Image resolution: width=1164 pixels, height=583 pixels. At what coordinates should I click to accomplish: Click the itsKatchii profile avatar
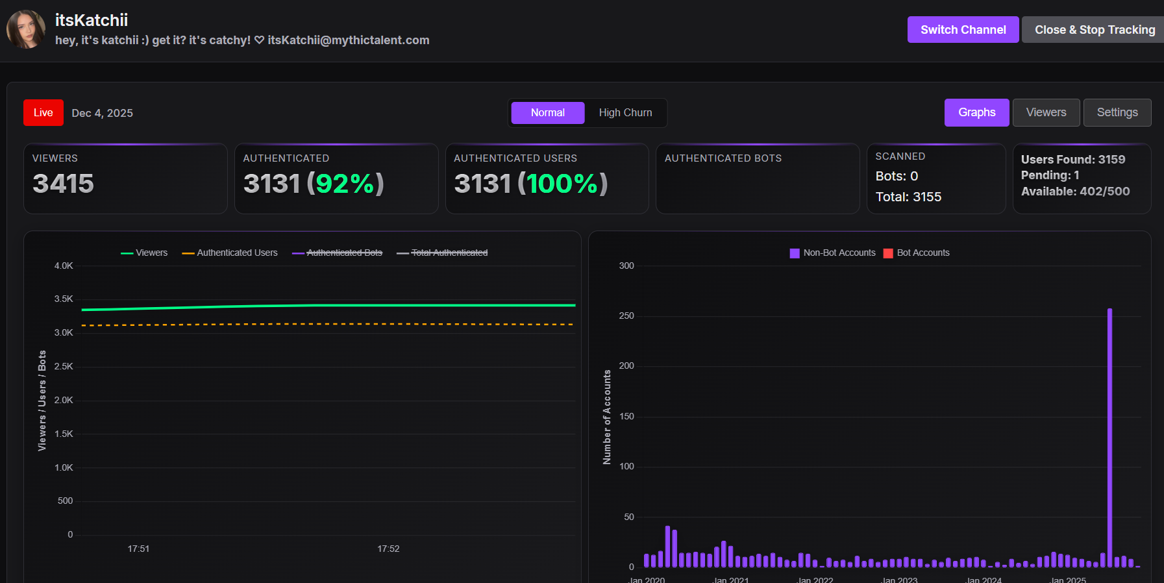pyautogui.click(x=26, y=29)
